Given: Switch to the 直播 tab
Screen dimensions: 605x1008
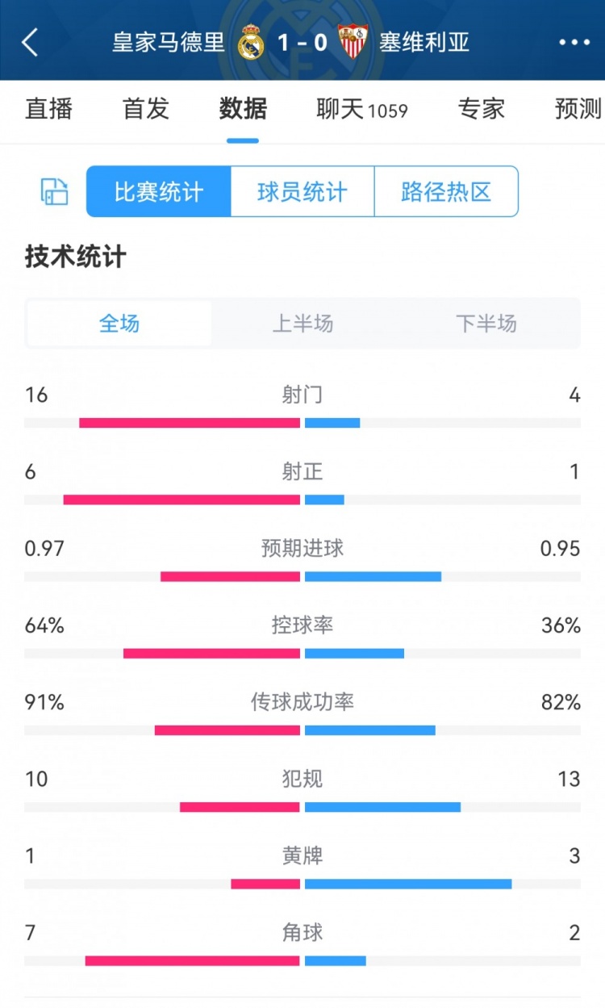Looking at the screenshot, I should pos(49,109).
